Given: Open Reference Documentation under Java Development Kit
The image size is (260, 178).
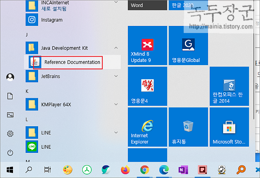Looking at the screenshot, I should pyautogui.click(x=72, y=62).
